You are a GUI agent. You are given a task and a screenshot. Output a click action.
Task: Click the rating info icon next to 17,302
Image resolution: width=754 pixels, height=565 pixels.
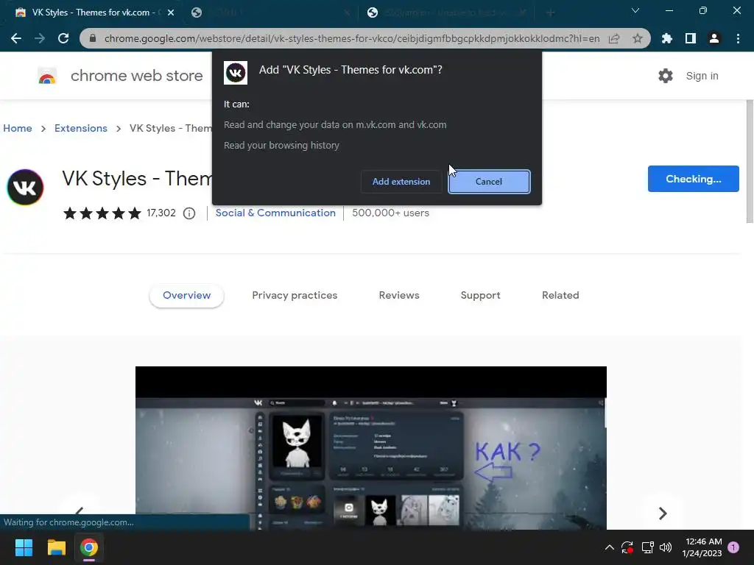(x=189, y=213)
